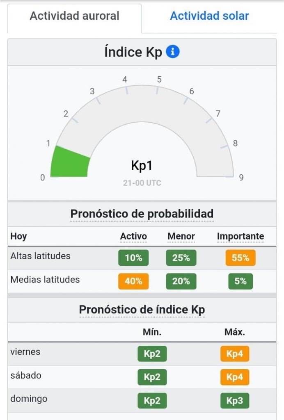
Task: Switch to the Actividad solar tab
Action: (x=209, y=16)
